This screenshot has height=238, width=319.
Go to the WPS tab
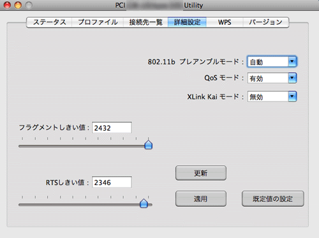pyautogui.click(x=225, y=22)
